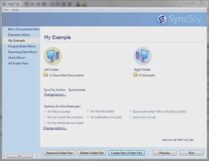Screen dimensions: 209x161
Task: Preview the My Example folder pair
Action: tap(165, 153)
